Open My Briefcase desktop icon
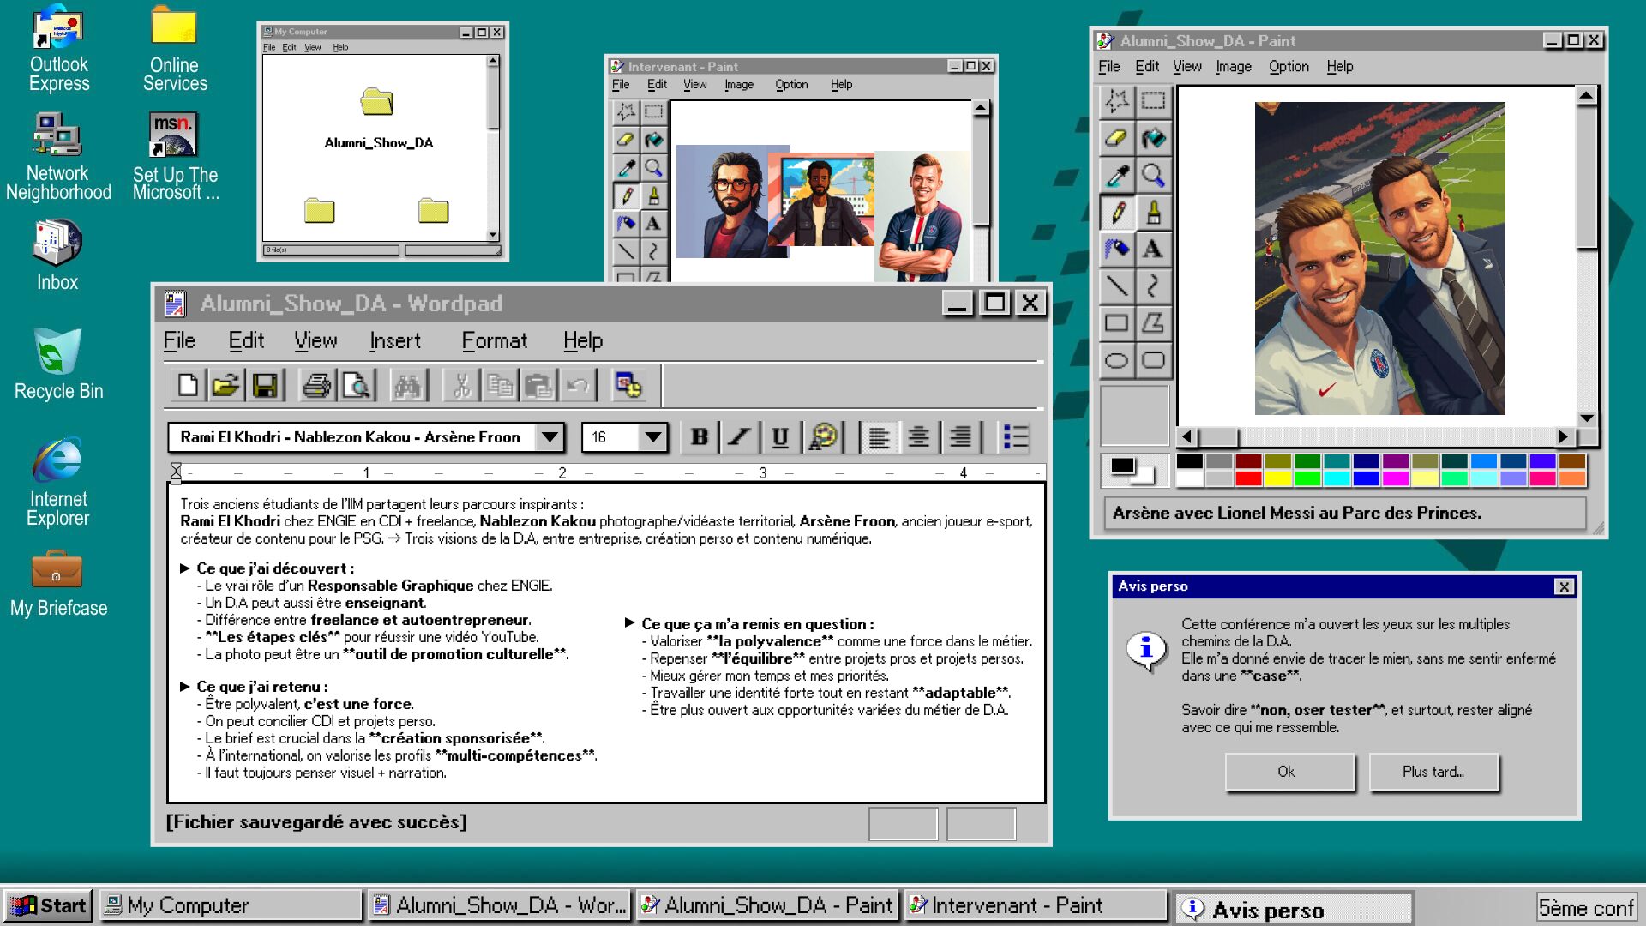The height and width of the screenshot is (926, 1646). coord(58,585)
